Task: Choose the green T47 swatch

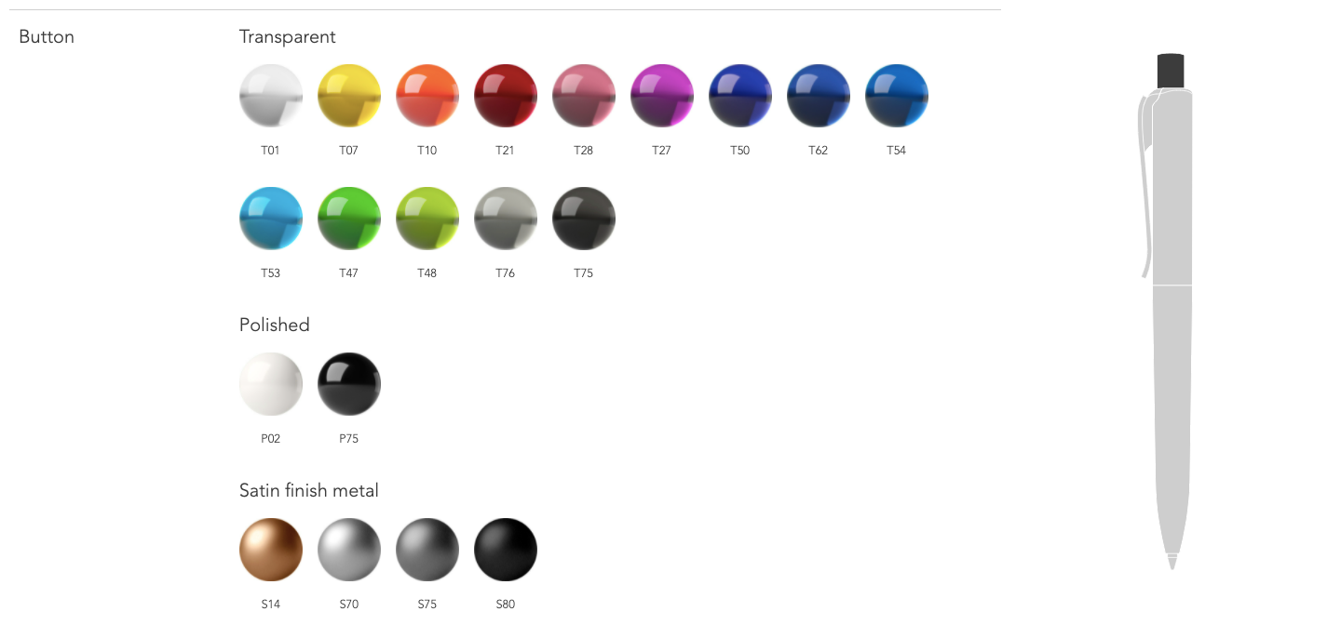Action: pyautogui.click(x=349, y=219)
